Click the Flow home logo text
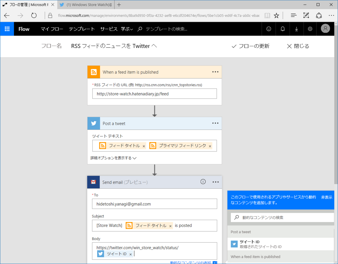 pyautogui.click(x=24, y=29)
